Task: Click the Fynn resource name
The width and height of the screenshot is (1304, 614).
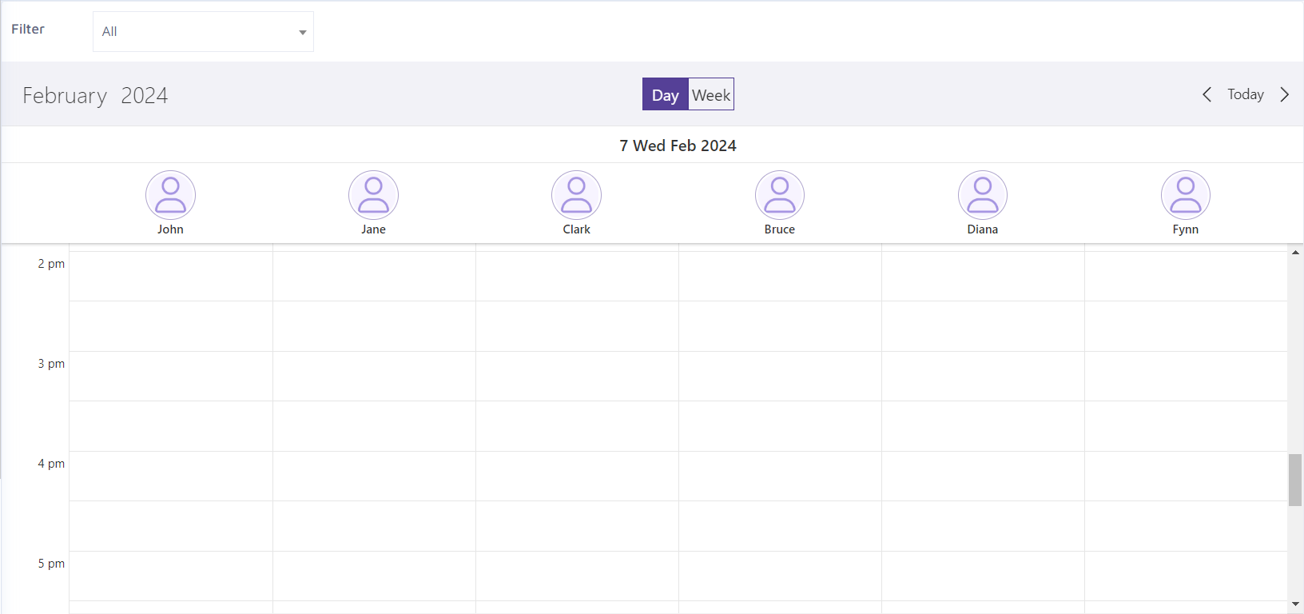Action: tap(1186, 229)
